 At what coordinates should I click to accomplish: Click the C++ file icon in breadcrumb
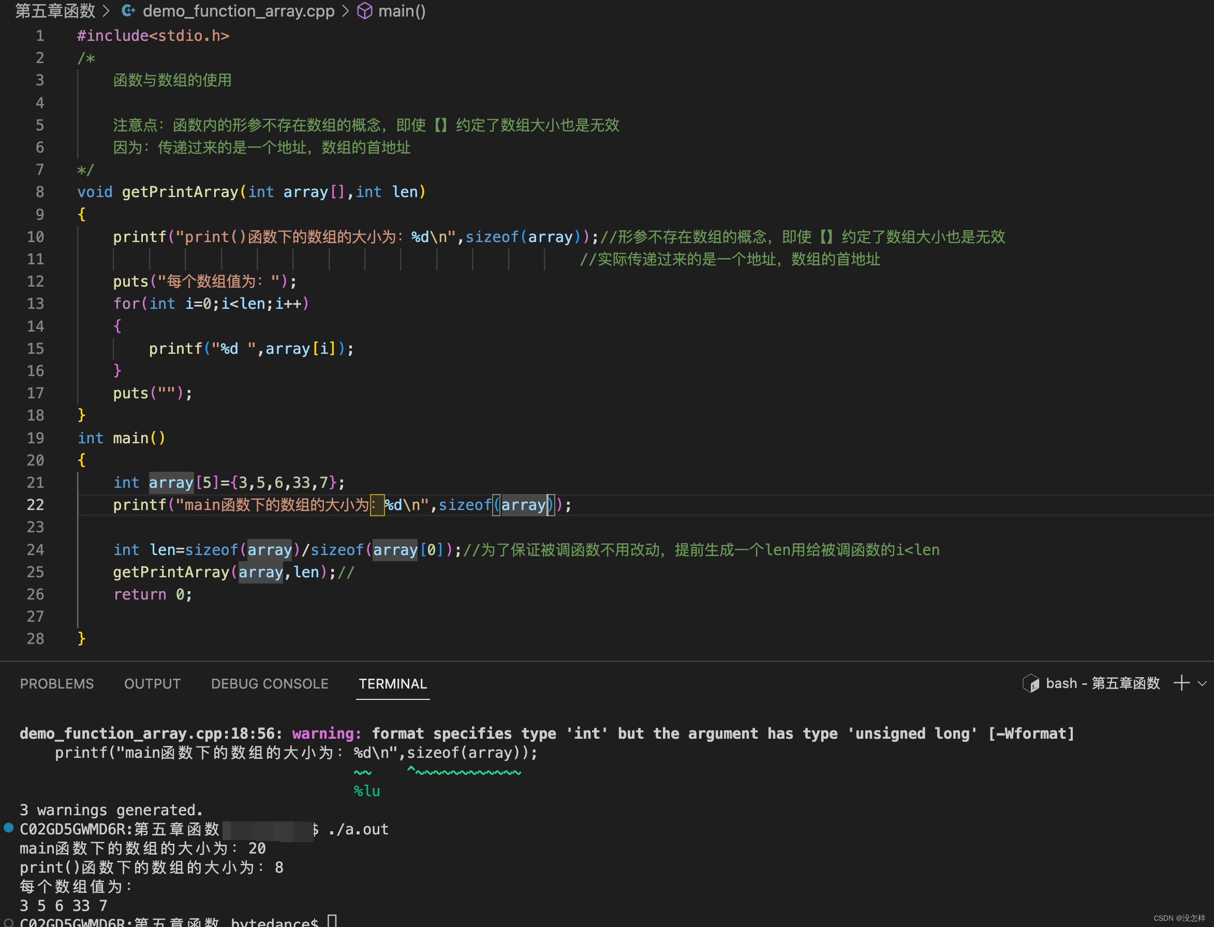pyautogui.click(x=128, y=10)
